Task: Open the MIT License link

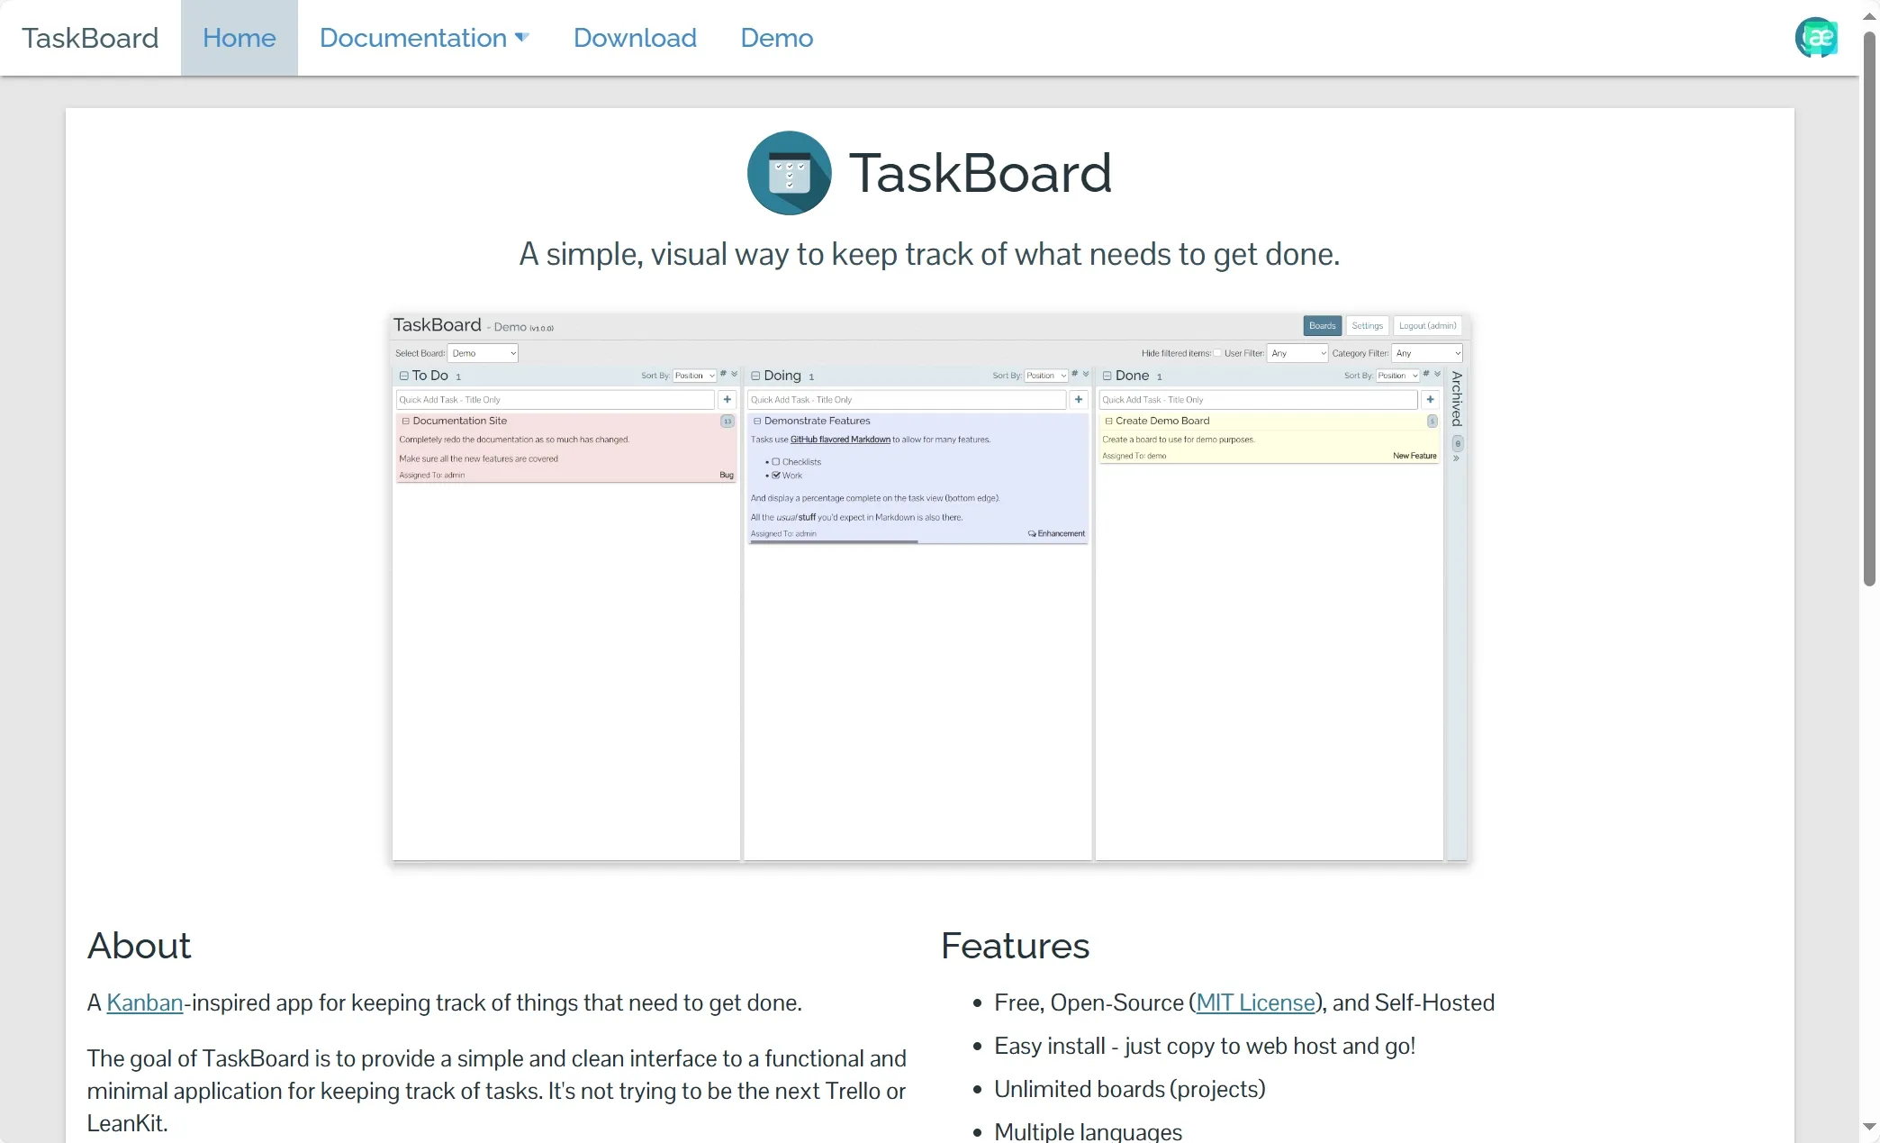Action: (1255, 1002)
